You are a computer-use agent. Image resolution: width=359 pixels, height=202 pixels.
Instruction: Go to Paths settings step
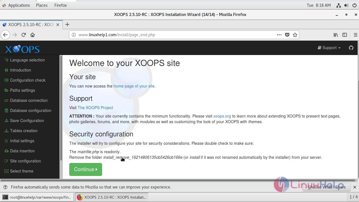[x=22, y=90]
